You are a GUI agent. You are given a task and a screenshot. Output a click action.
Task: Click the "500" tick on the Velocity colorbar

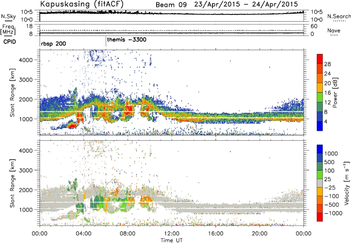pyautogui.click(x=330, y=162)
